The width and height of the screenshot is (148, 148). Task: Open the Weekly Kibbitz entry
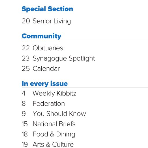54,93
